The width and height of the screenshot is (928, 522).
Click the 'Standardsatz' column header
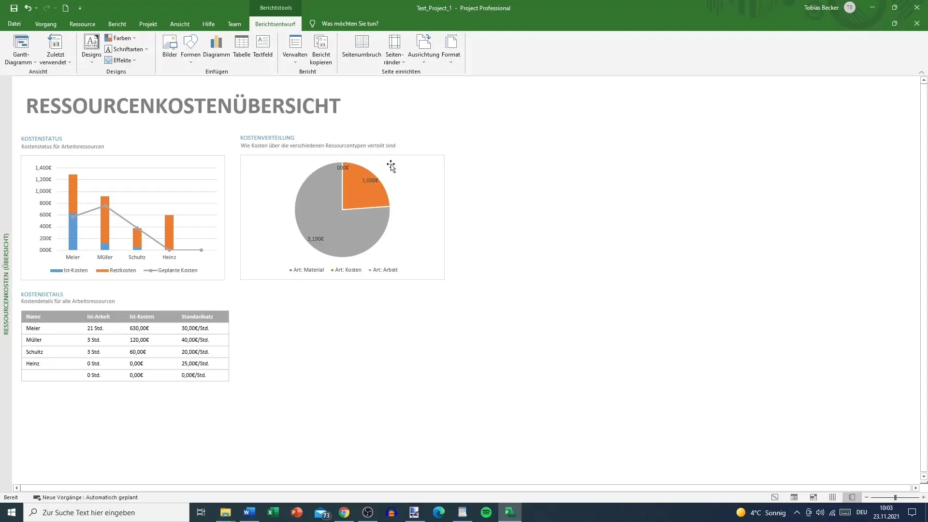tap(197, 317)
